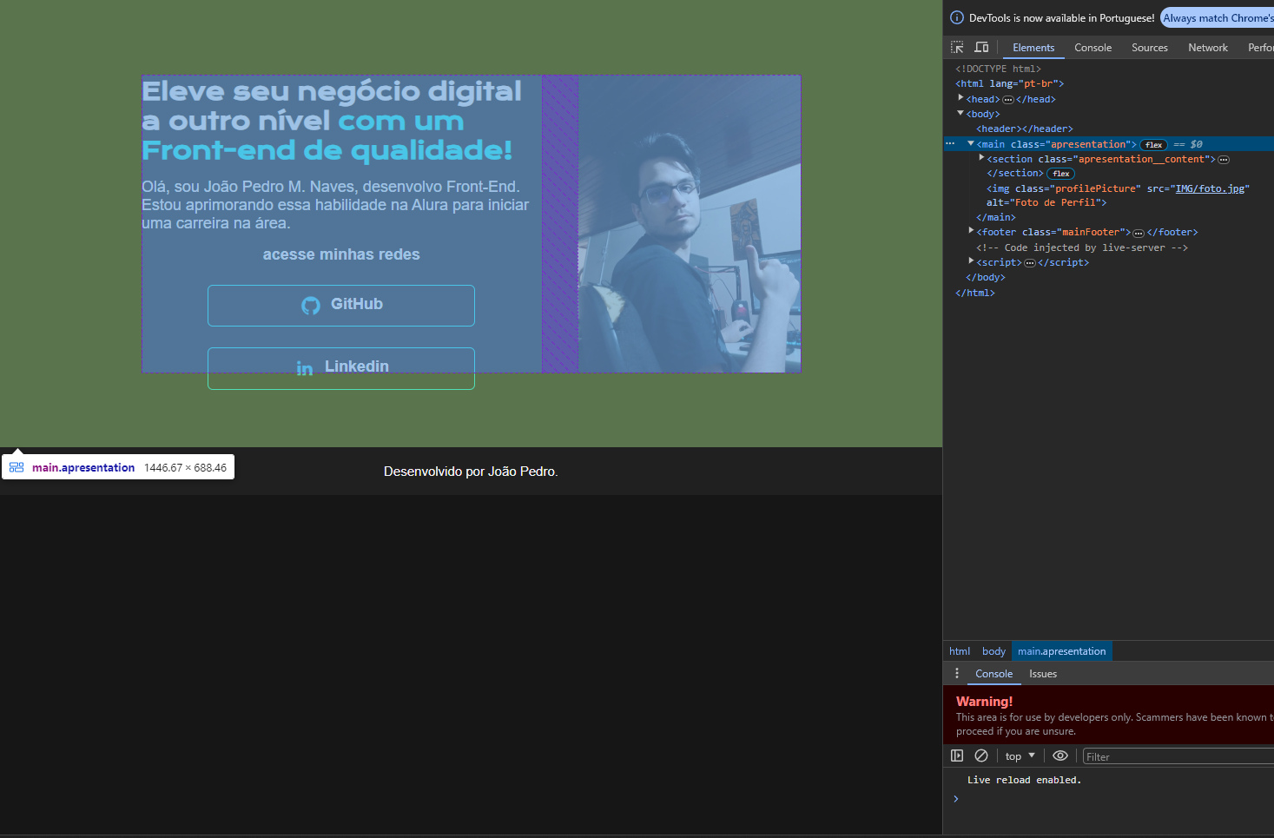Select the closing </html> tag row
Image resolution: width=1274 pixels, height=838 pixels.
tap(975, 293)
